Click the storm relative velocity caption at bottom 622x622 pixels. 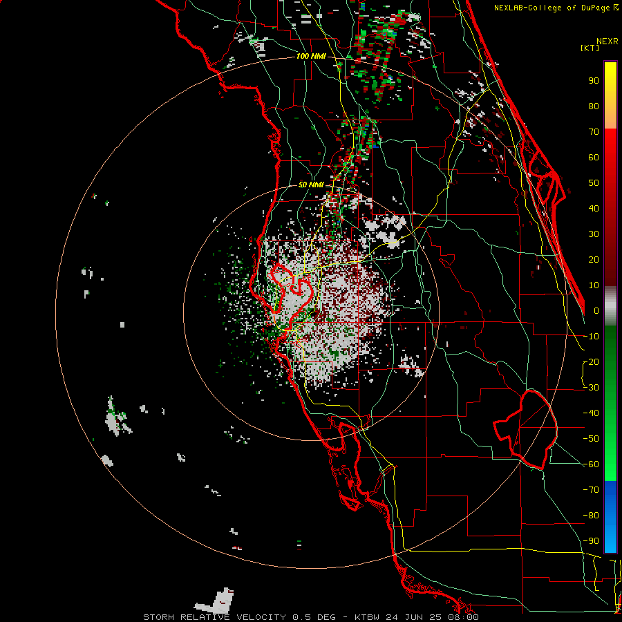coord(310,617)
